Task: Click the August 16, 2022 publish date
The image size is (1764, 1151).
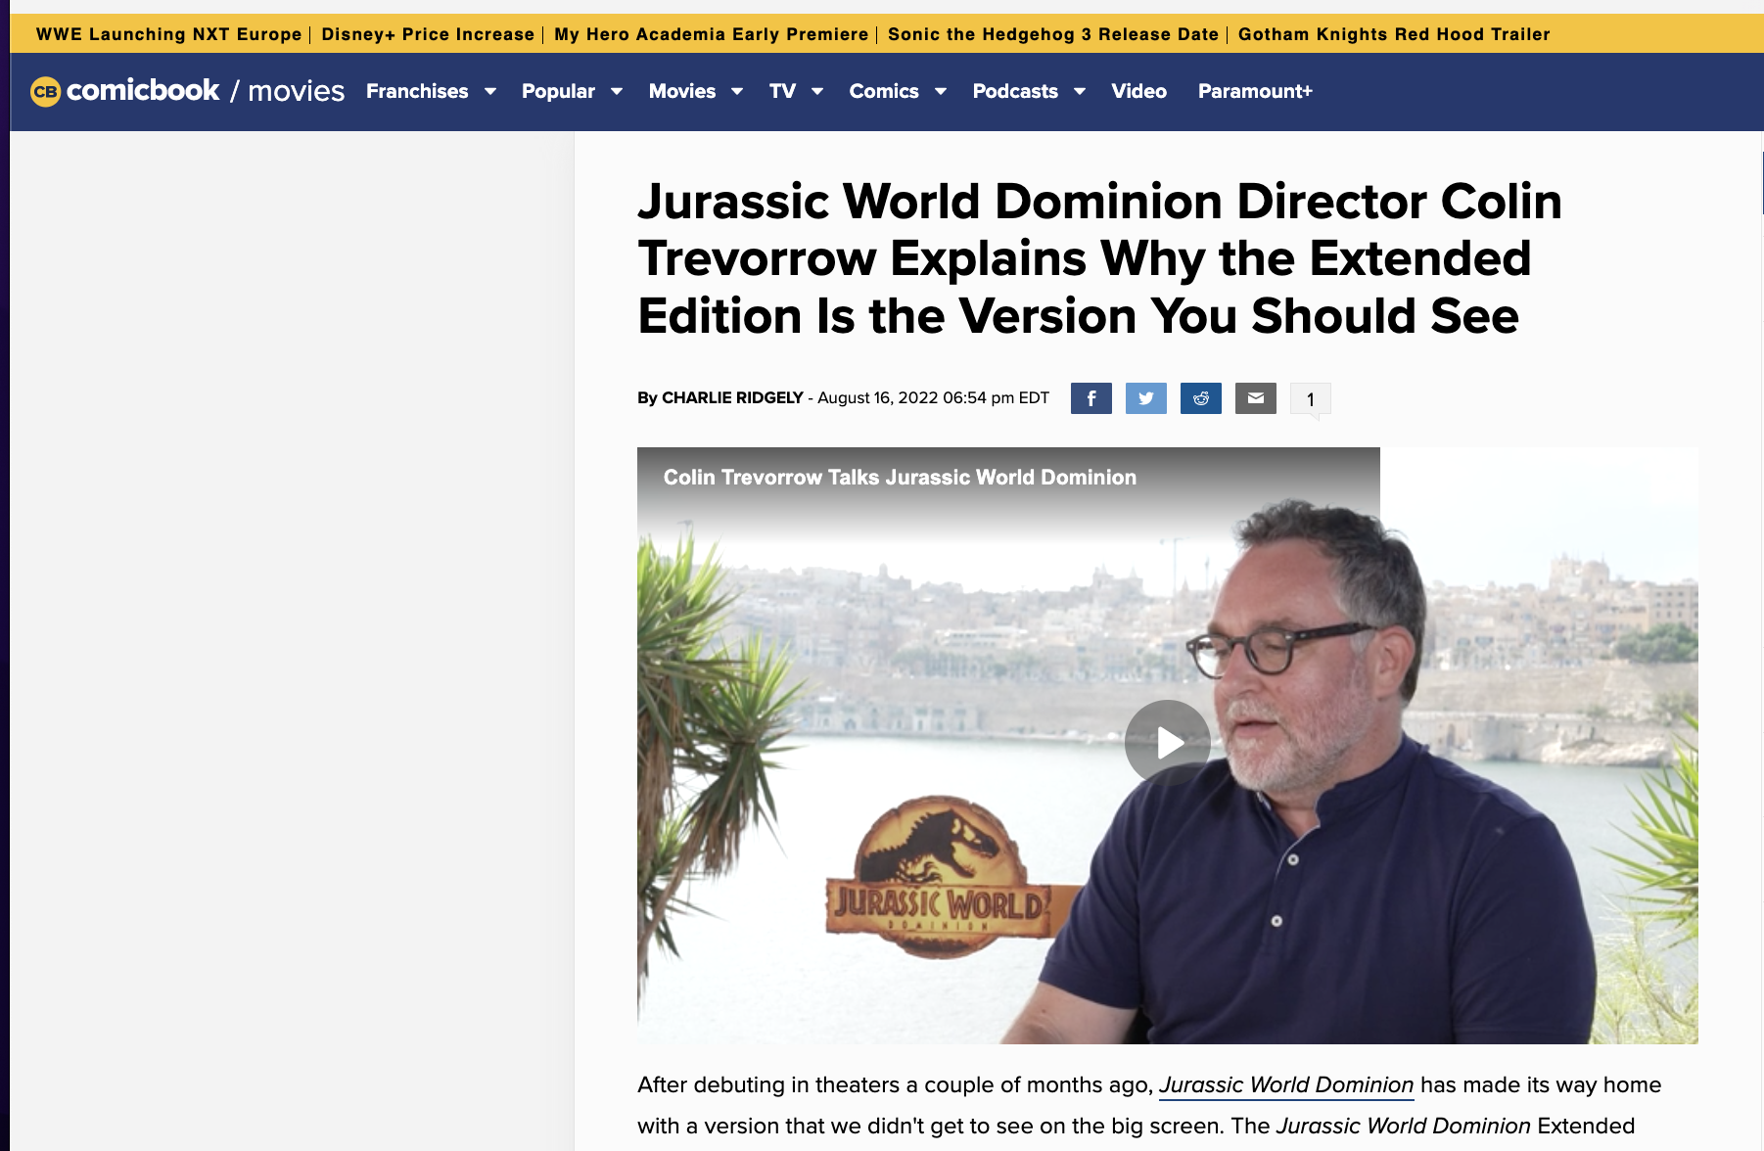Action: tap(933, 397)
